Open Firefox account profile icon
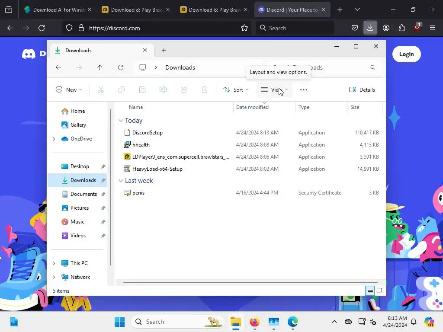Screen dimensions: 443x332 pos(386,28)
